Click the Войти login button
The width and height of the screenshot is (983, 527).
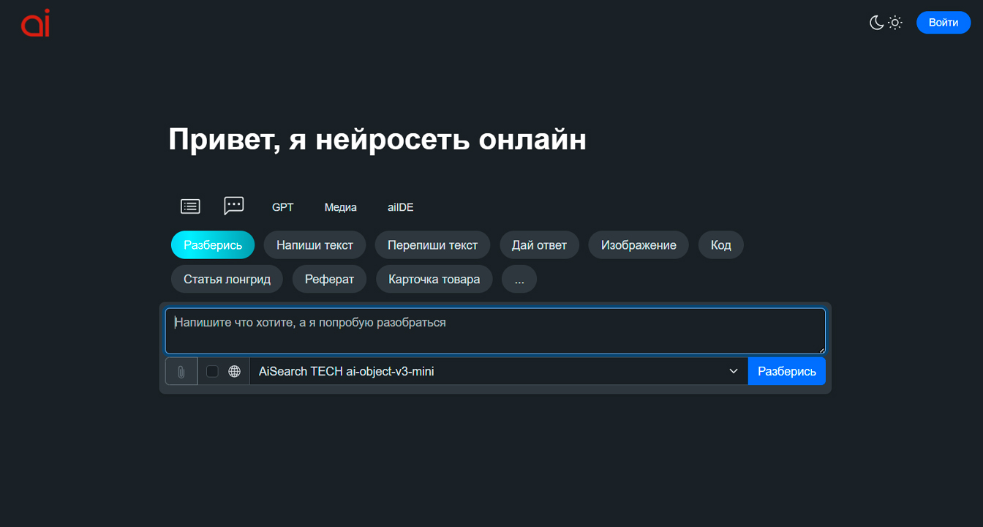point(944,23)
